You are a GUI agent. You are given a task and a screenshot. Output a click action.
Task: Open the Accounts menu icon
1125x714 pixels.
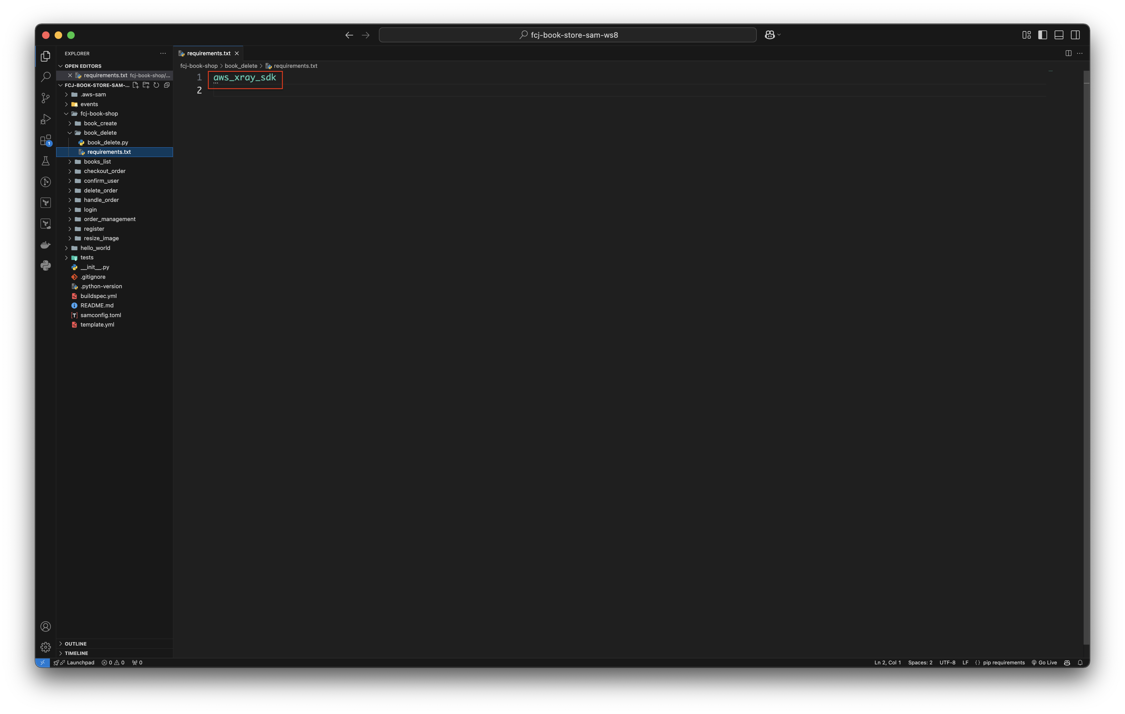45,627
